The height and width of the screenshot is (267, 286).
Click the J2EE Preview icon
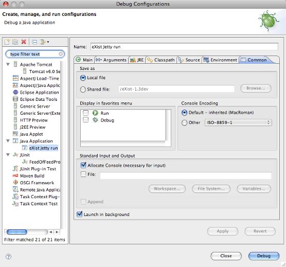[15, 127]
